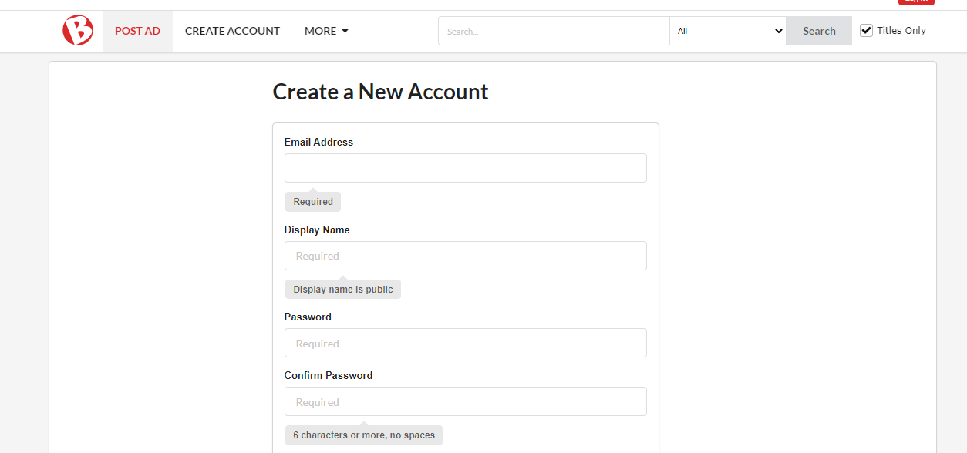Viewport: 967px width, 453px height.
Task: Open the MORE navigation menu
Action: point(320,31)
